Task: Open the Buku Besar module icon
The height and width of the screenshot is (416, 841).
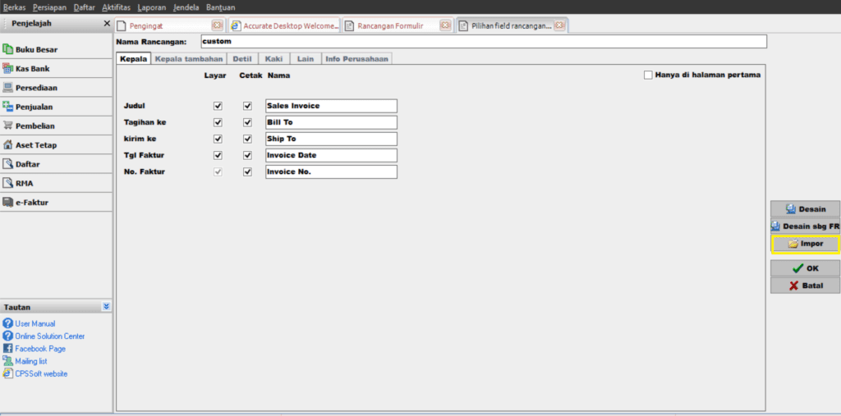Action: point(8,50)
